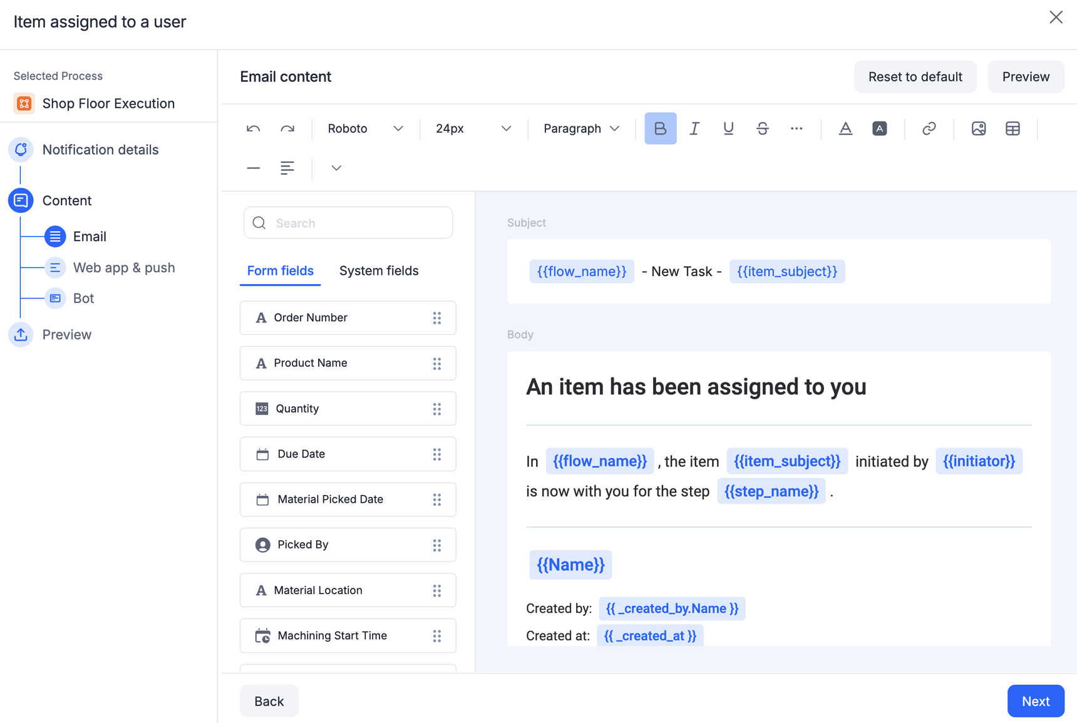Toggle strikethrough formatting
1077x723 pixels.
762,129
